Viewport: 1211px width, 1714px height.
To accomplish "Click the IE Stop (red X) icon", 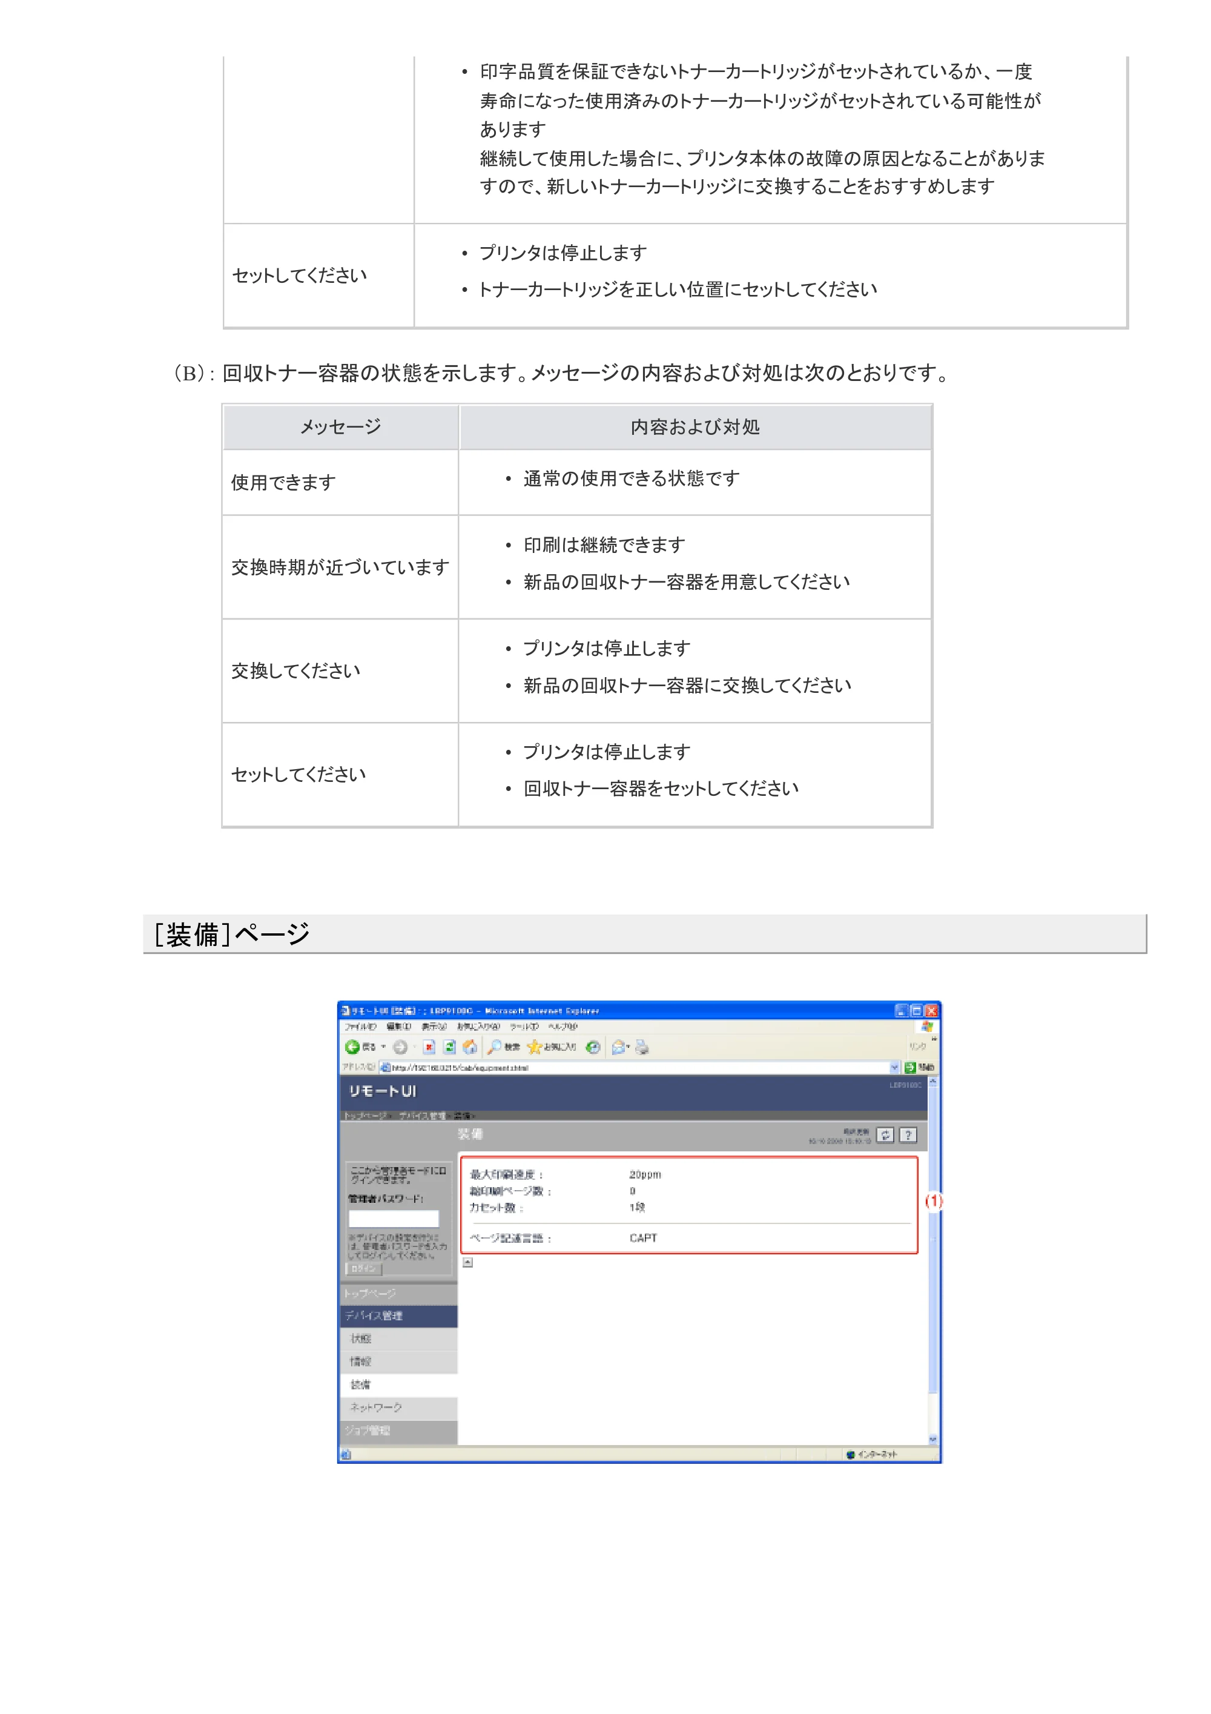I will point(429,1047).
